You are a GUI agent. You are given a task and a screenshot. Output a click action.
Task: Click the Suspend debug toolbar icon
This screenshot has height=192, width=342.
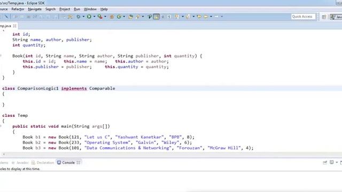[22, 17]
